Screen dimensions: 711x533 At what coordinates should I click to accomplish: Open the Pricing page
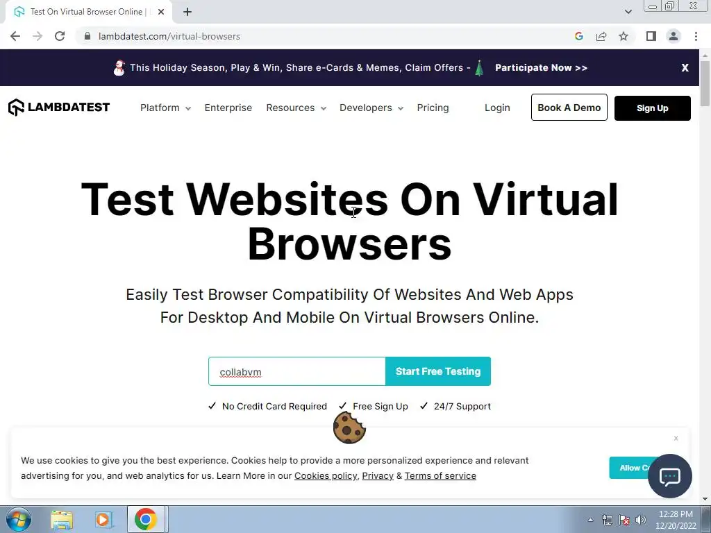point(433,108)
